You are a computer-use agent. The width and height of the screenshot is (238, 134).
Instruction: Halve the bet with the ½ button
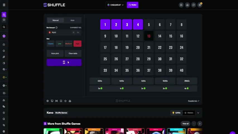pyautogui.click(x=73, y=32)
